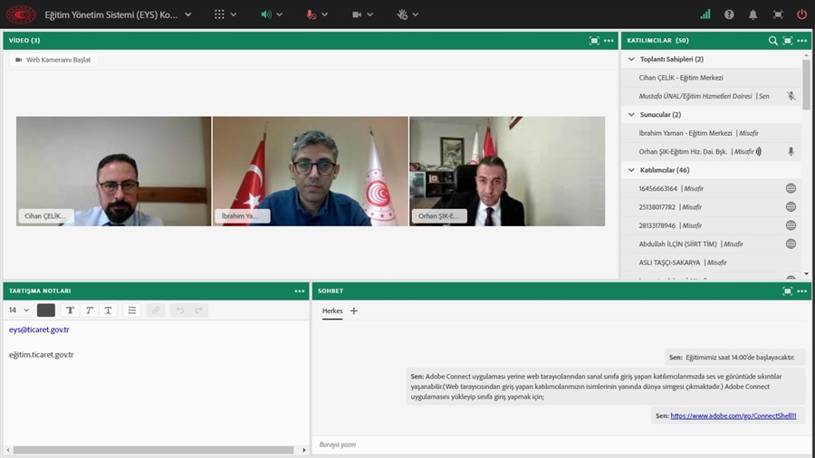Open the font size 14 dropdown

pyautogui.click(x=18, y=310)
